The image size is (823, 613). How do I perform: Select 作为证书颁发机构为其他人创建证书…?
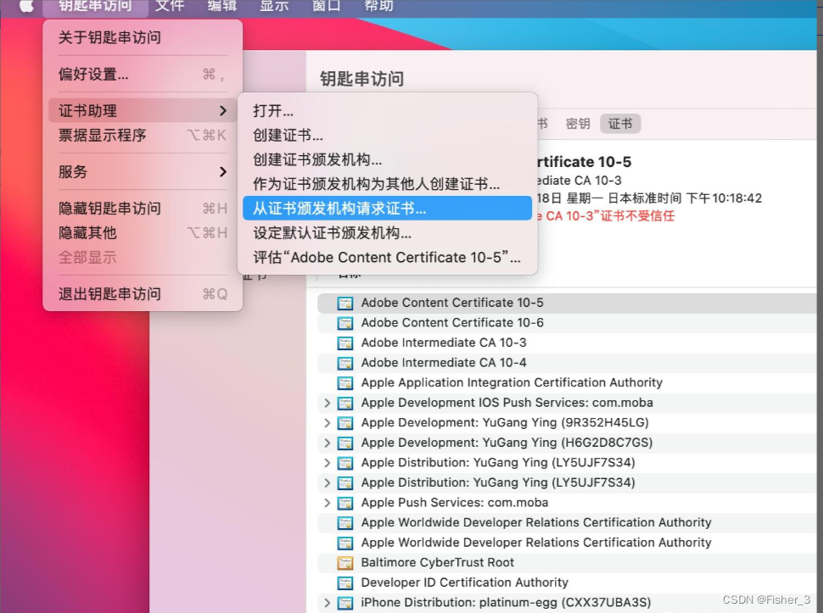(388, 184)
